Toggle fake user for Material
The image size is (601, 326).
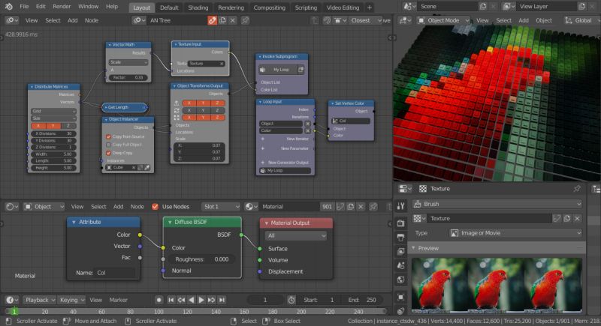point(340,206)
